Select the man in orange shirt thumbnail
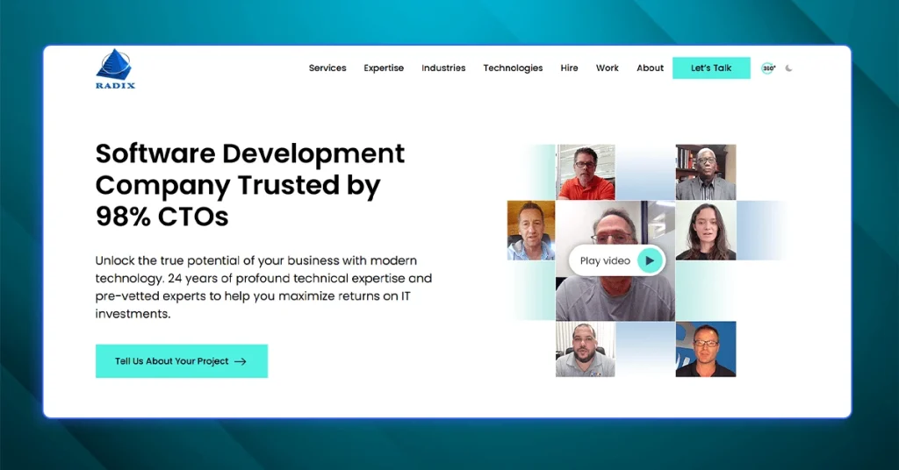 [586, 172]
